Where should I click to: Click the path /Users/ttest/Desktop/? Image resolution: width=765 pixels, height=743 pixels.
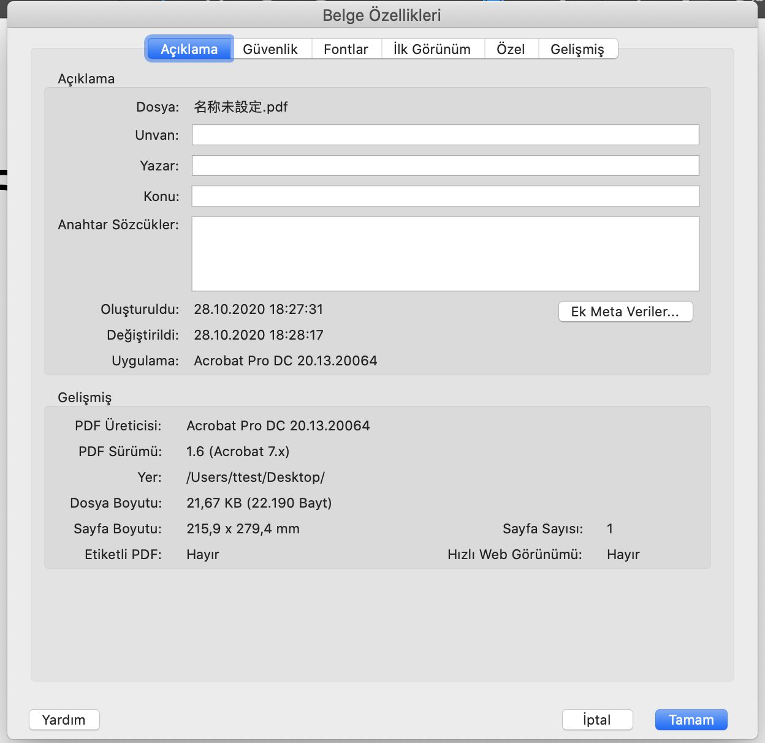tap(256, 477)
